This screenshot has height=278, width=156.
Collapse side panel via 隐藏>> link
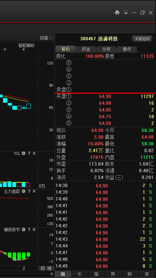coord(46,38)
